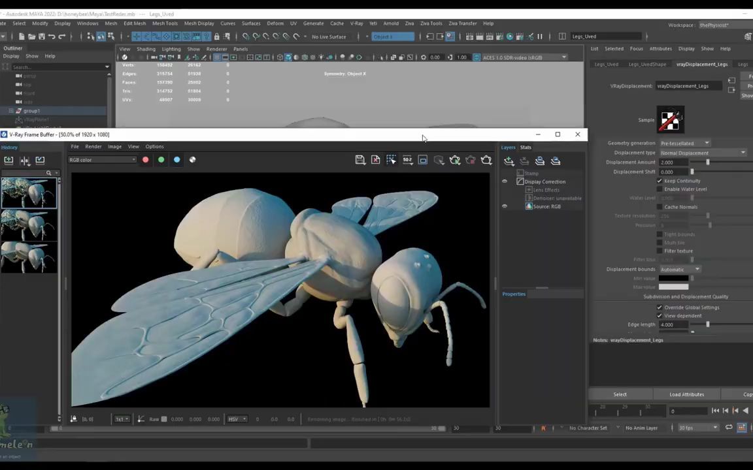Viewport: 753px width, 470px height.
Task: Open the Render menu in V-Ray Frame Buffer
Action: coord(93,146)
